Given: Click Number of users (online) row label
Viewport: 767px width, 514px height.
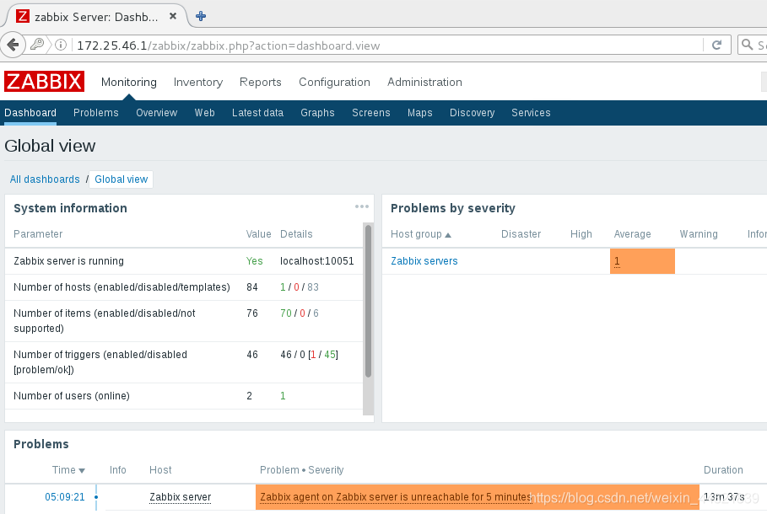Looking at the screenshot, I should (x=72, y=396).
